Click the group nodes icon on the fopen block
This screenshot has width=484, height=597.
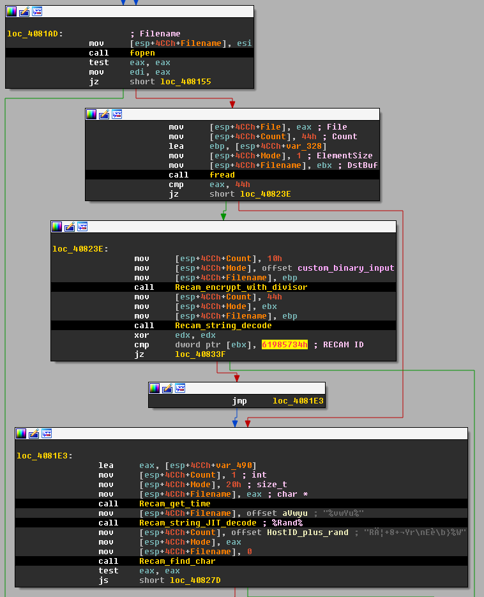tap(37, 11)
